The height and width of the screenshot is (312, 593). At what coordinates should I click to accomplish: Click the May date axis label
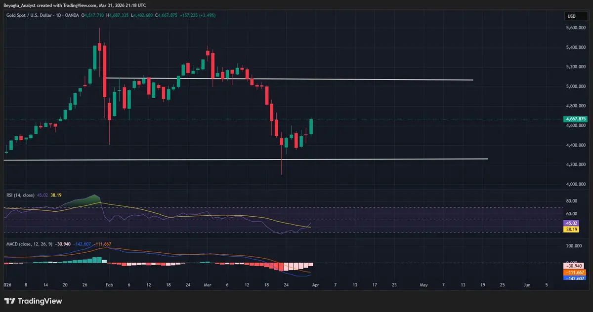(424, 285)
